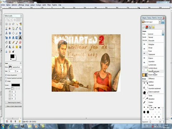Select the Scissors Select tool
Screen dimensions: 172x129
(6, 29)
